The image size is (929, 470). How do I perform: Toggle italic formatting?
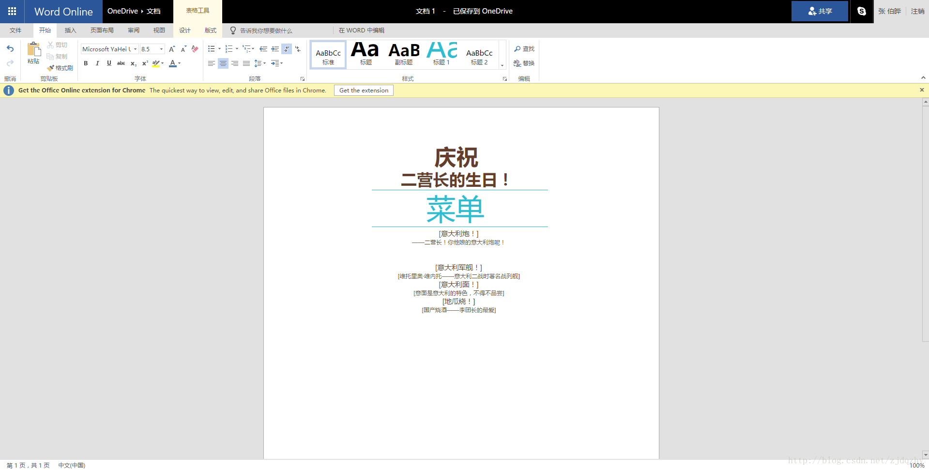[x=97, y=63]
